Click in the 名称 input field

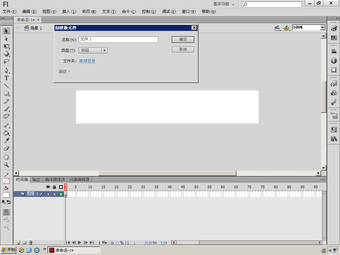tap(118, 40)
